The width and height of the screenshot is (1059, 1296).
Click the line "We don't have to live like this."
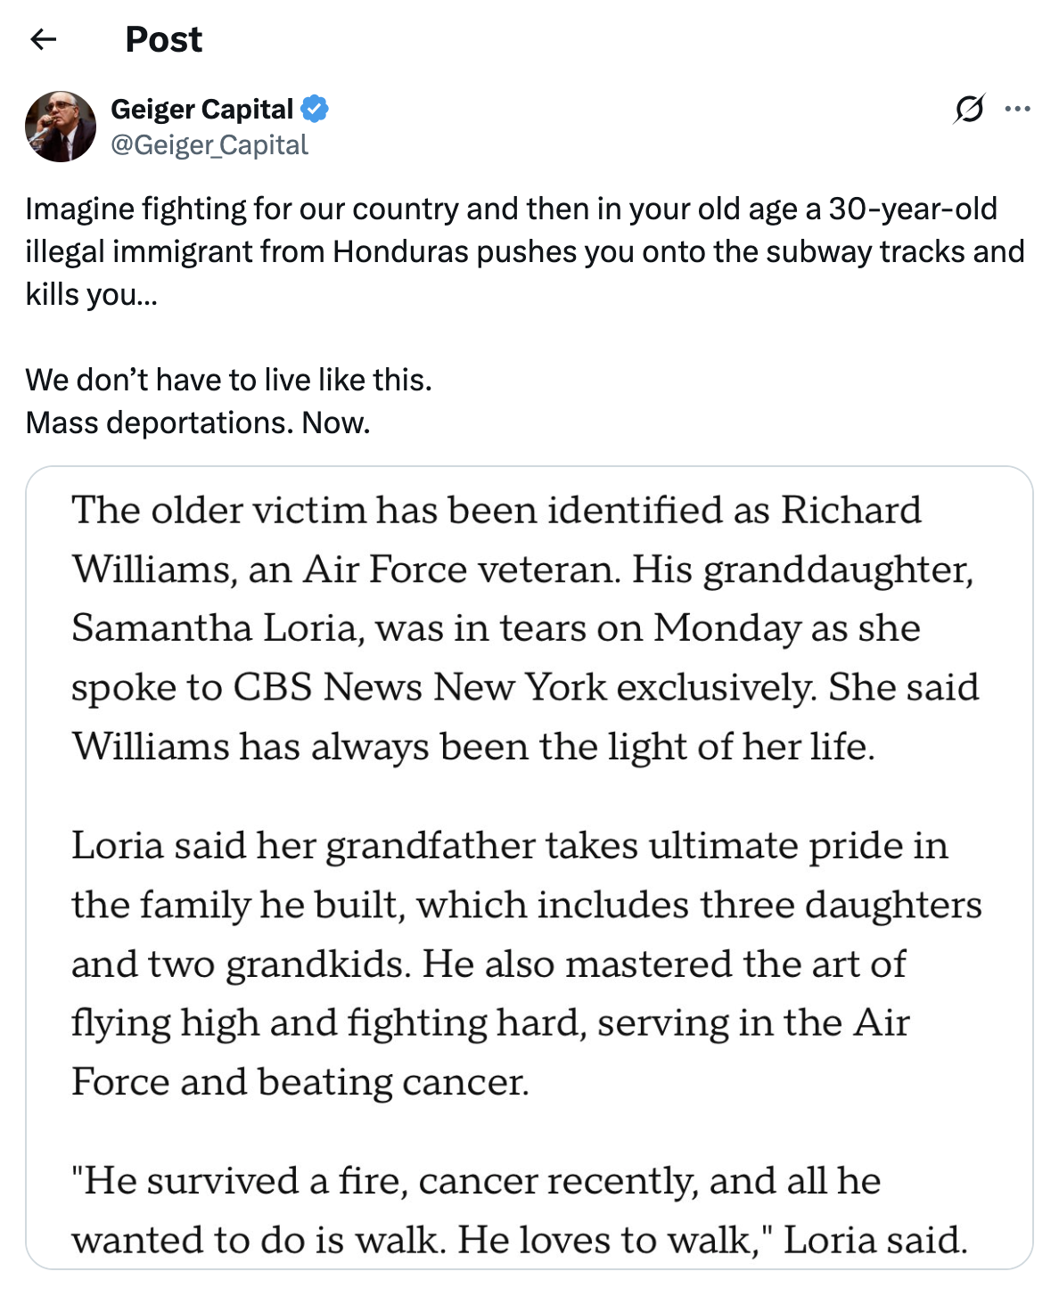click(228, 380)
